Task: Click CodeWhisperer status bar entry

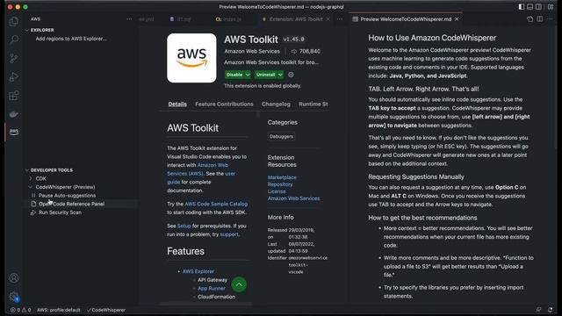Action: click(x=106, y=310)
